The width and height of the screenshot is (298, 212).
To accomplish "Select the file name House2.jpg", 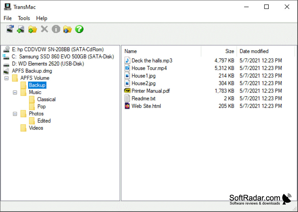I will tap(144, 83).
